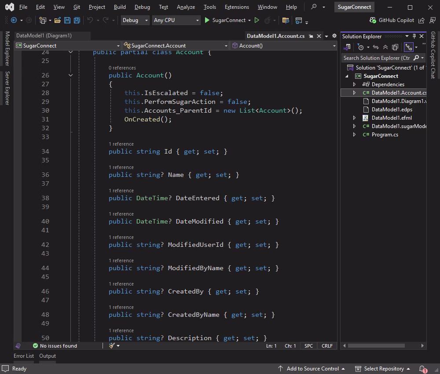
Task: Click the Navigate Backward arrow icon
Action: click(15, 20)
